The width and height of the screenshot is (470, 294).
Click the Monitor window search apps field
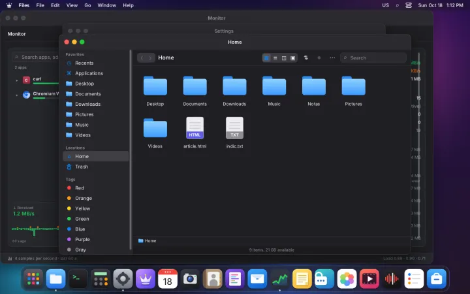(x=36, y=57)
